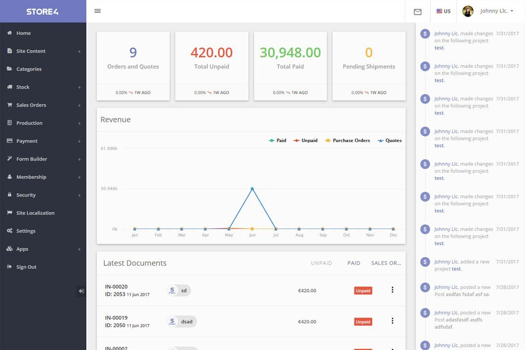Open Site Localization in the sidebar
Screen dimensions: 525x350
35,213
